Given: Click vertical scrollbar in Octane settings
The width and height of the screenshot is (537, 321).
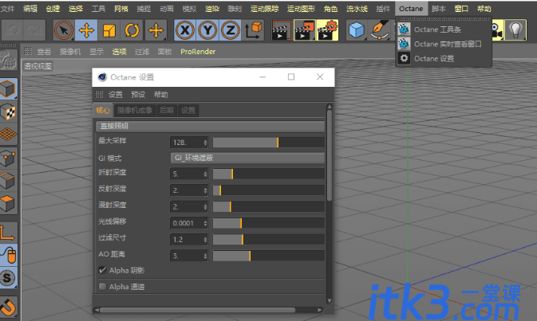Looking at the screenshot, I should pyautogui.click(x=330, y=154).
